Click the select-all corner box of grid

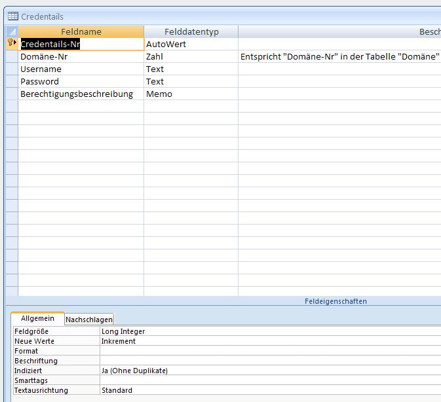(12, 31)
